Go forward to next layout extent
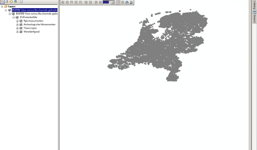Image resolution: width=257 pixels, height=150 pixels. pos(100,2)
